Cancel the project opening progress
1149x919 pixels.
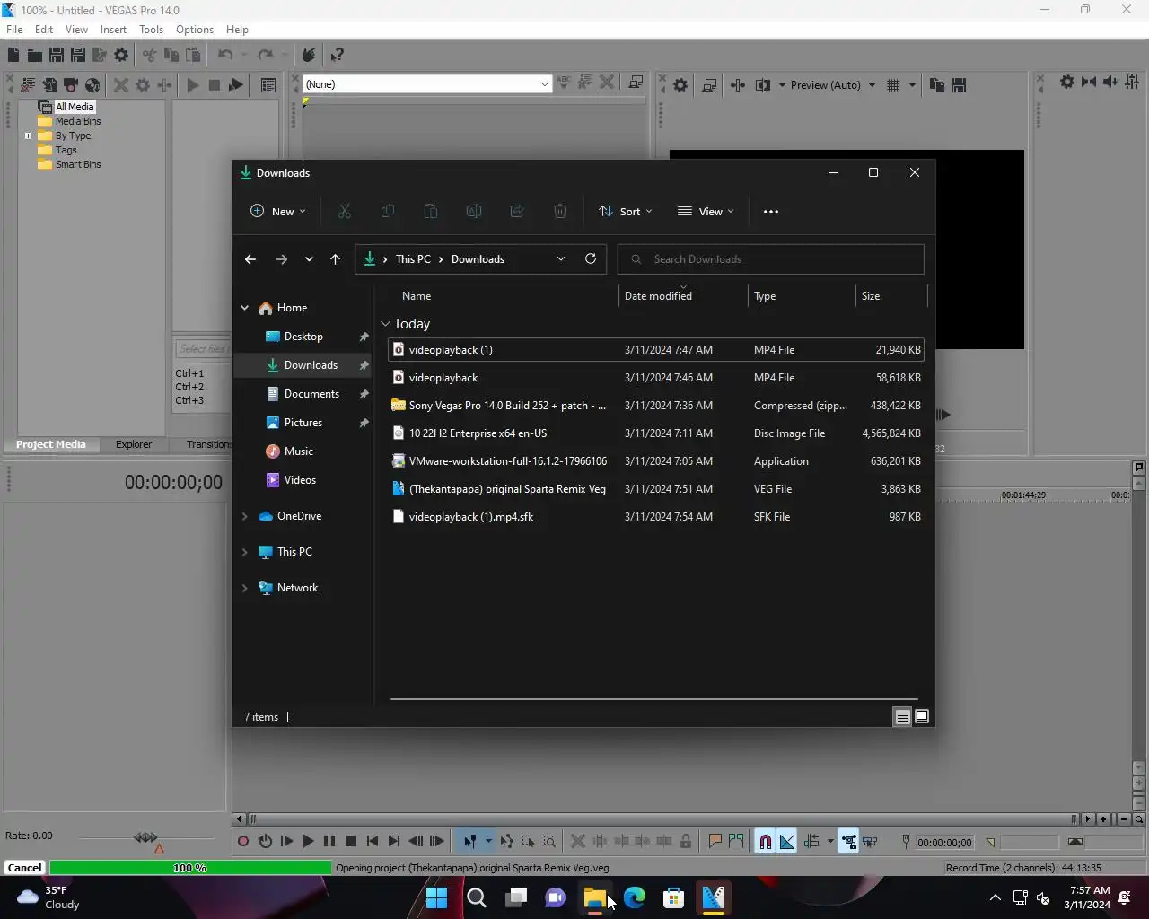tap(25, 868)
